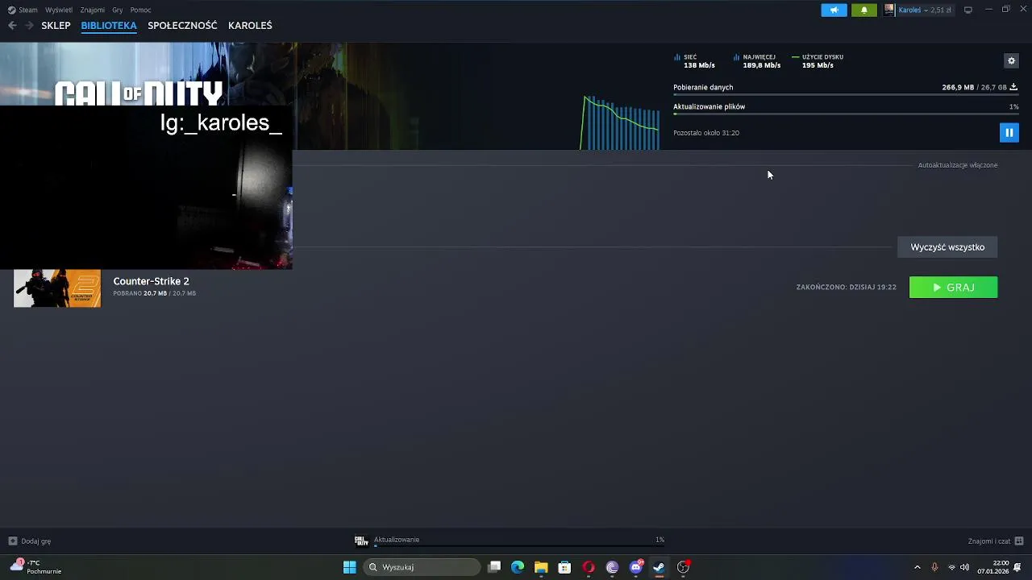The width and height of the screenshot is (1032, 580).
Task: Open Discord from taskbar
Action: [636, 567]
